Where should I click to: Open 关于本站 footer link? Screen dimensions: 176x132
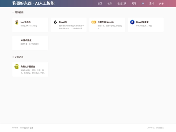coord(151,128)
